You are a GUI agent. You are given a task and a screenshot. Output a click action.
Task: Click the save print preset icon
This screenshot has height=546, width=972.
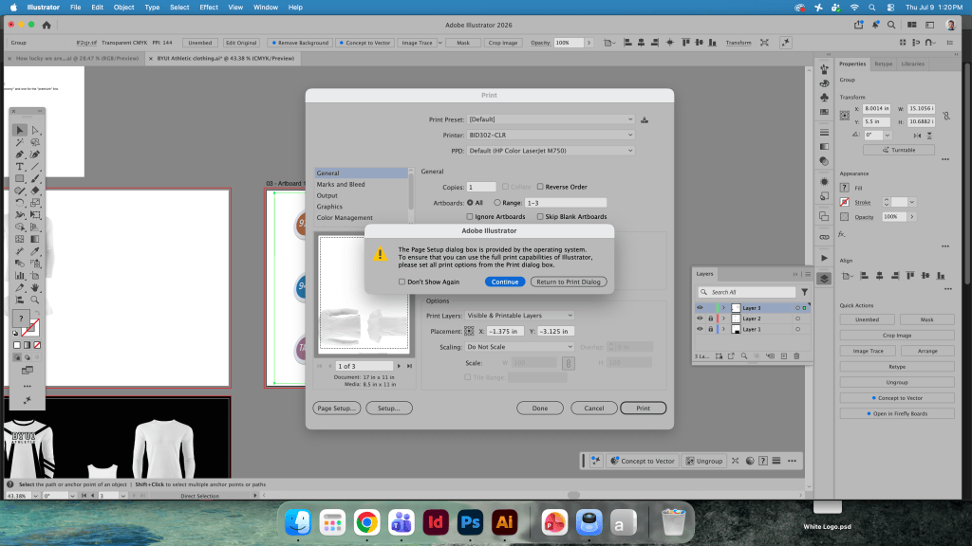(645, 119)
